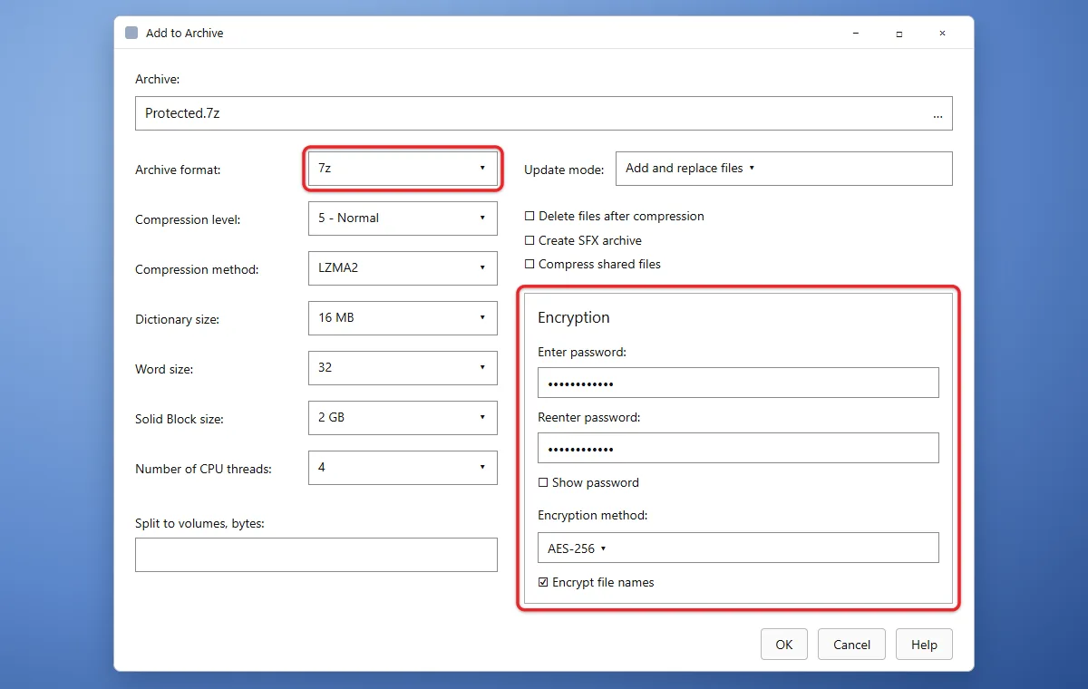Tick the Show password checkbox
The width and height of the screenshot is (1088, 689).
[x=543, y=483]
